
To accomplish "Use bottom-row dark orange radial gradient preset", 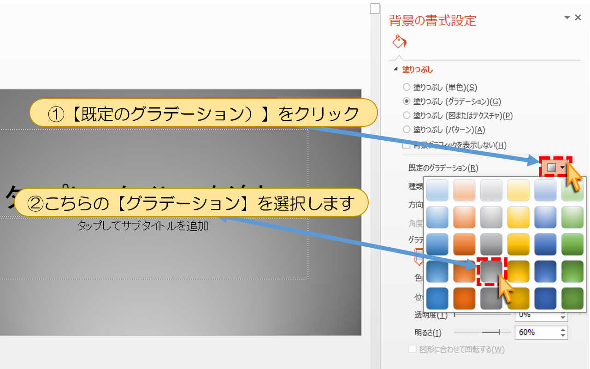I will point(464,298).
